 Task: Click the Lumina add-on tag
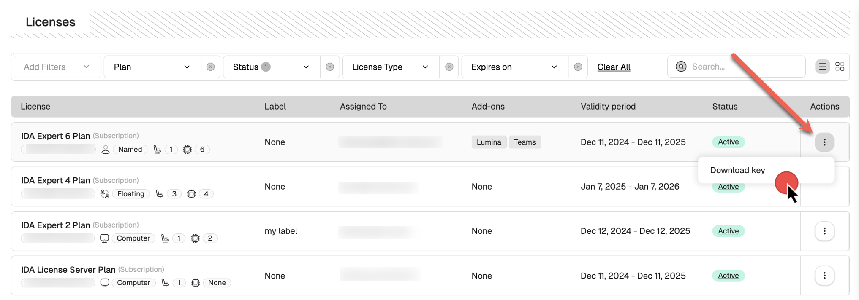pos(489,142)
